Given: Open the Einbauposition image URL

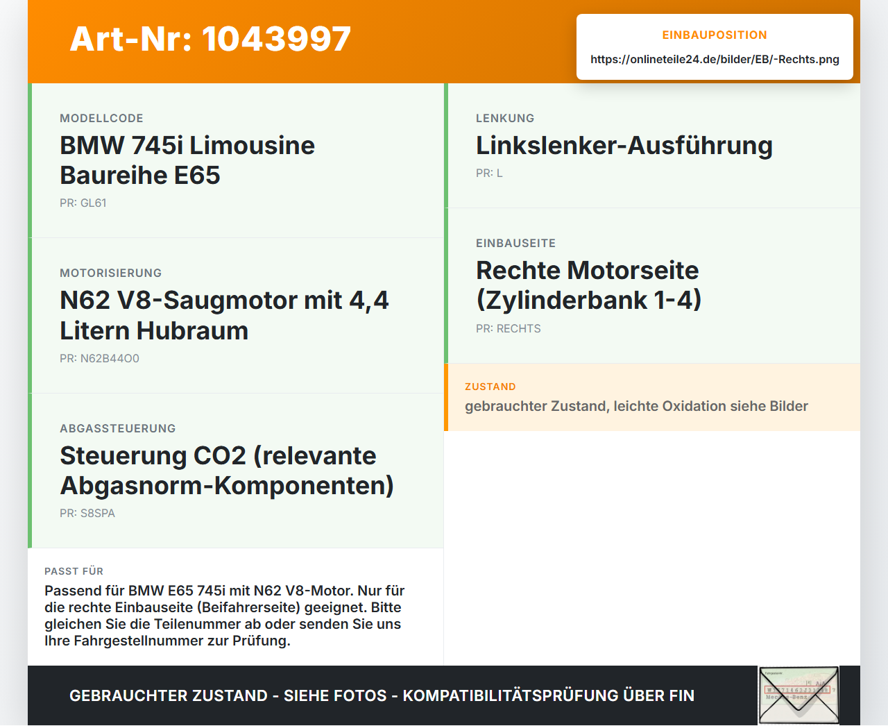Looking at the screenshot, I should pos(715,60).
